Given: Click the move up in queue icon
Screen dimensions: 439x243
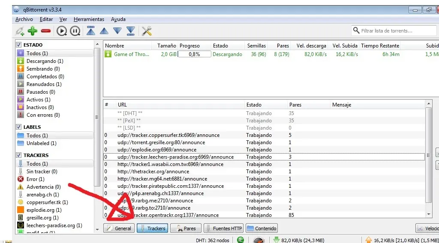Looking at the screenshot, I should [104, 31].
